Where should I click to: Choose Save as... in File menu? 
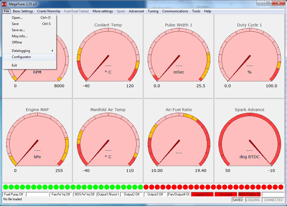pos(19,30)
